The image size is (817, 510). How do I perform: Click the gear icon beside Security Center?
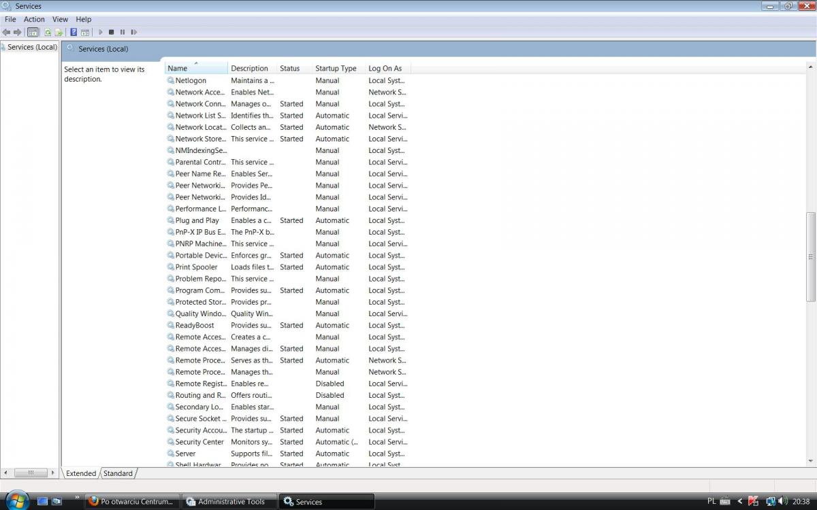tap(171, 442)
